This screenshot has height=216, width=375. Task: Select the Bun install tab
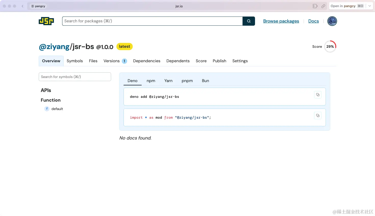click(205, 81)
